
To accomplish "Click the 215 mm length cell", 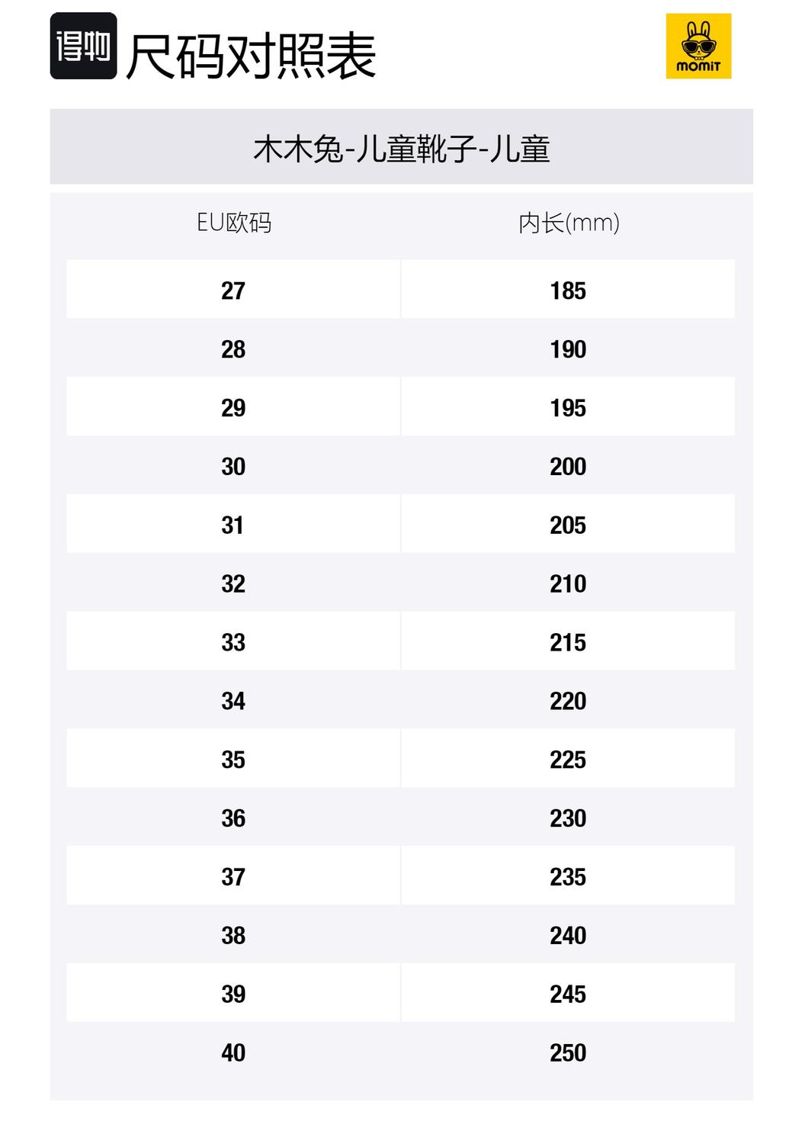I will (568, 643).
